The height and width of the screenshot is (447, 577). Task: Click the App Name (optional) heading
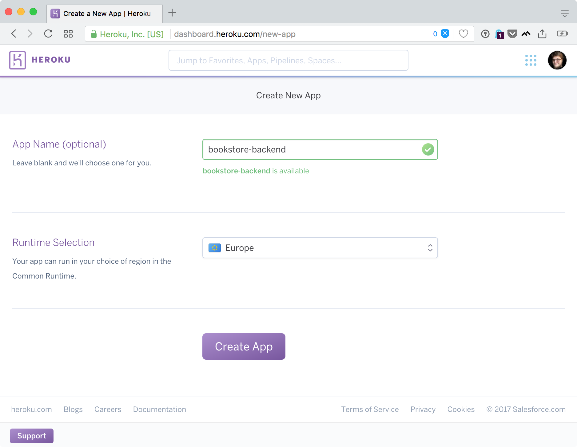tap(59, 144)
